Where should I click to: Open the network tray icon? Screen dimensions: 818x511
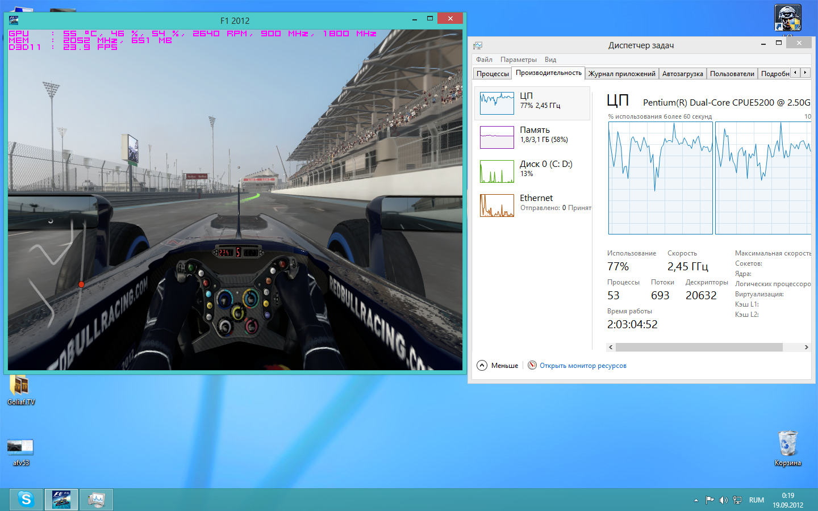tap(737, 500)
